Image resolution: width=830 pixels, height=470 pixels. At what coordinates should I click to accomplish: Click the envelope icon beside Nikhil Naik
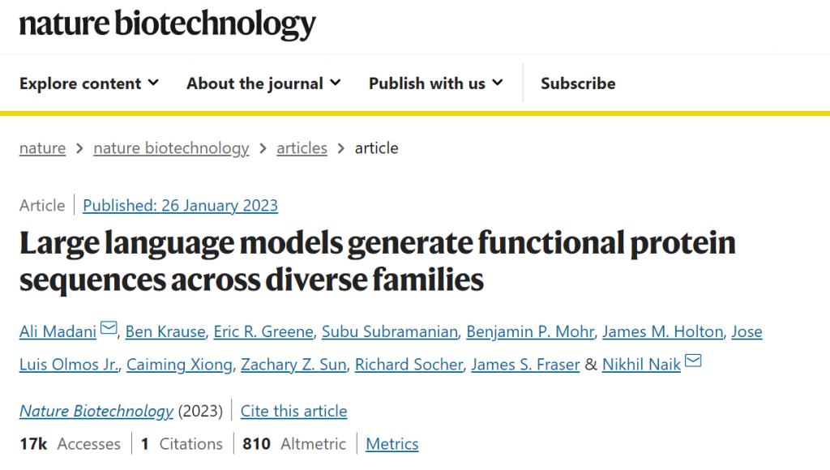click(693, 361)
